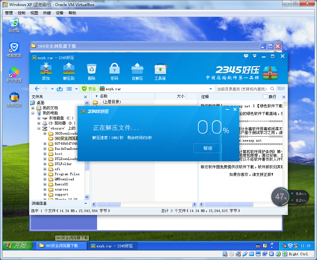Image resolution: width=317 pixels, height=260 pixels.
Task: Click the tray keyboard input icon
Action: (258, 246)
